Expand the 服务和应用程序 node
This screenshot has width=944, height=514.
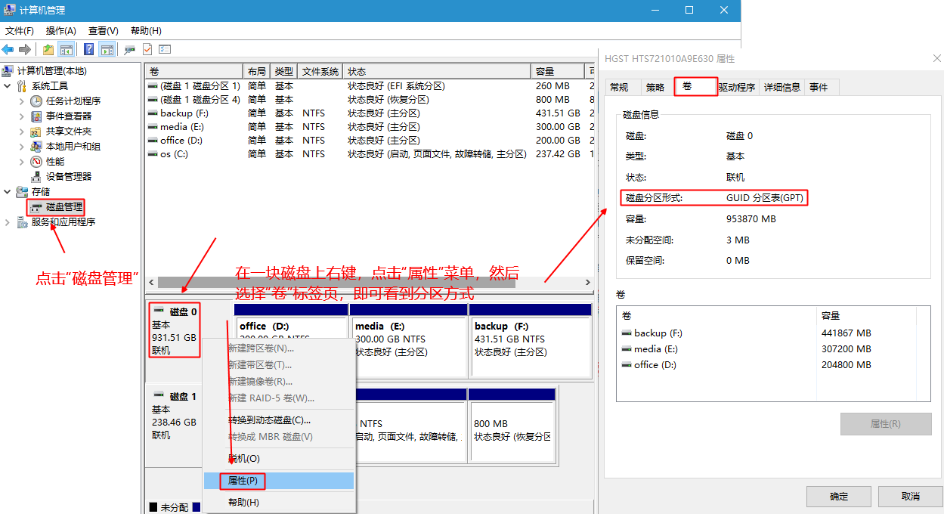point(8,222)
